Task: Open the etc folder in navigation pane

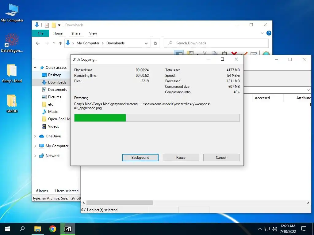Action: pos(48,104)
